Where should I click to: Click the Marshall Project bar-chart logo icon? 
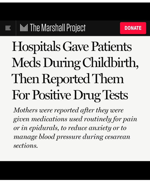pyautogui.click(x=24, y=28)
